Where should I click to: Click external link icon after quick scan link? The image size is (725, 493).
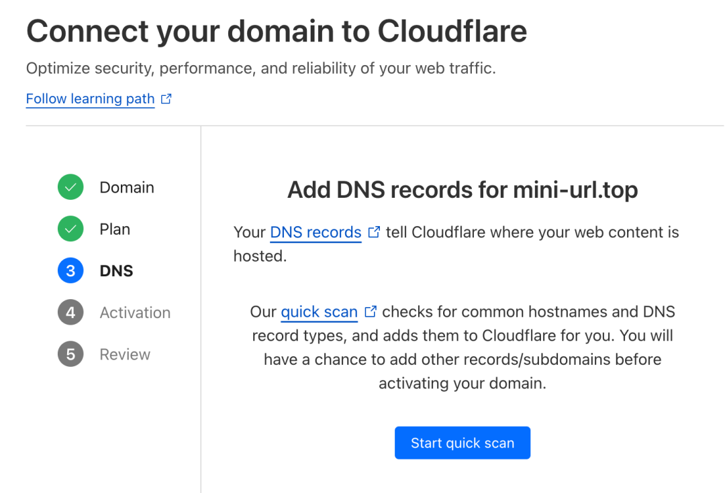pyautogui.click(x=371, y=311)
